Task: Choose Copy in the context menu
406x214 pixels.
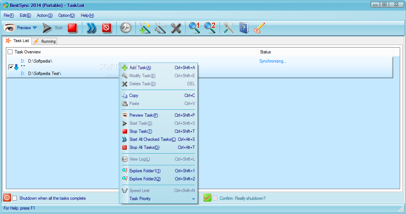Action: pyautogui.click(x=158, y=95)
